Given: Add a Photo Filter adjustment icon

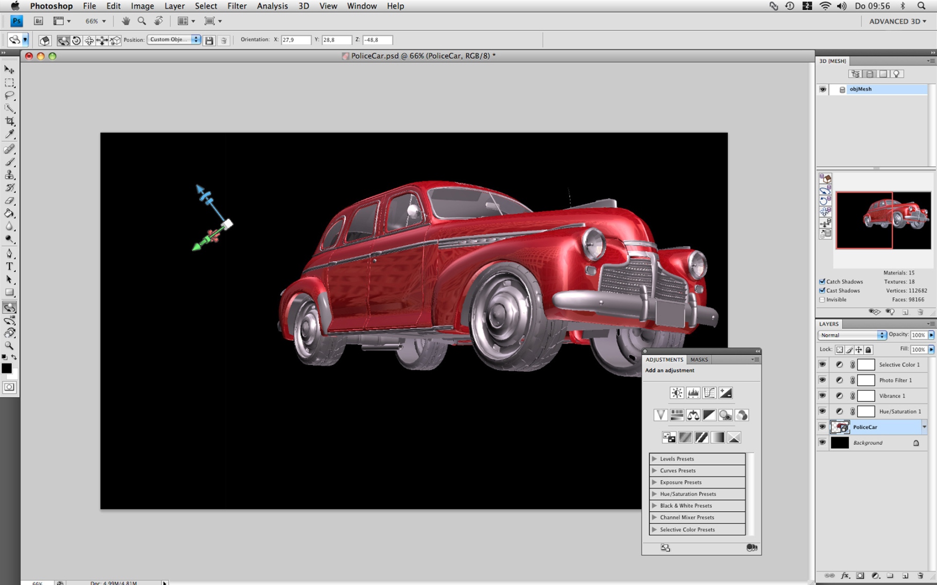Looking at the screenshot, I should click(726, 415).
